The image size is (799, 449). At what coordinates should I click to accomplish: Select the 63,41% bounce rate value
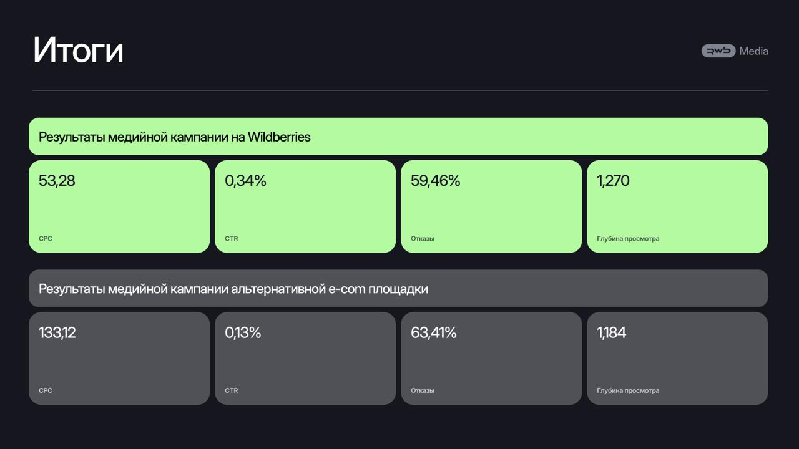433,333
